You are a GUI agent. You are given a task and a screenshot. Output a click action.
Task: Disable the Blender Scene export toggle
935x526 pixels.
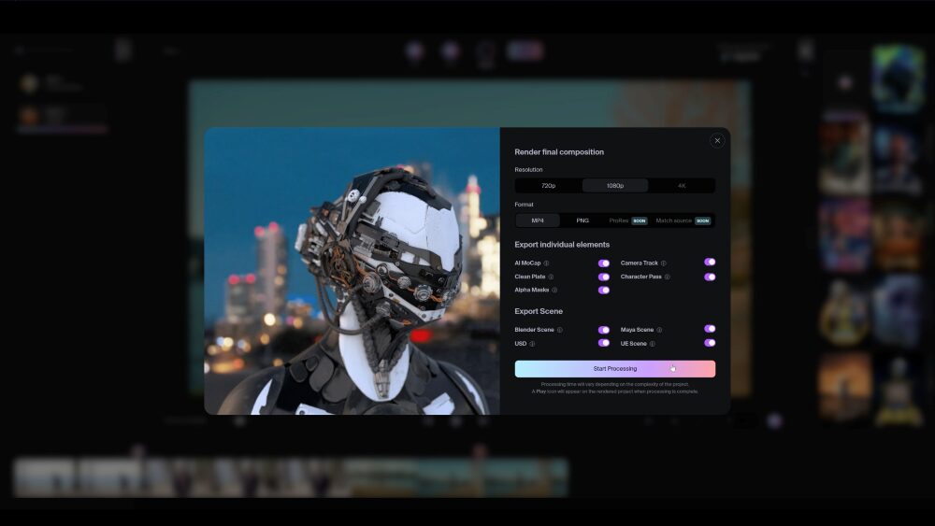[604, 330]
